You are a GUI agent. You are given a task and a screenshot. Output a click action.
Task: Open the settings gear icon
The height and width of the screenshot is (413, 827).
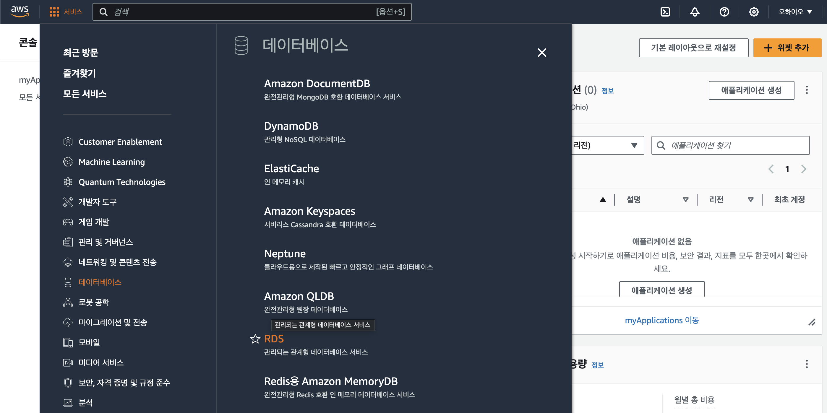pos(753,12)
